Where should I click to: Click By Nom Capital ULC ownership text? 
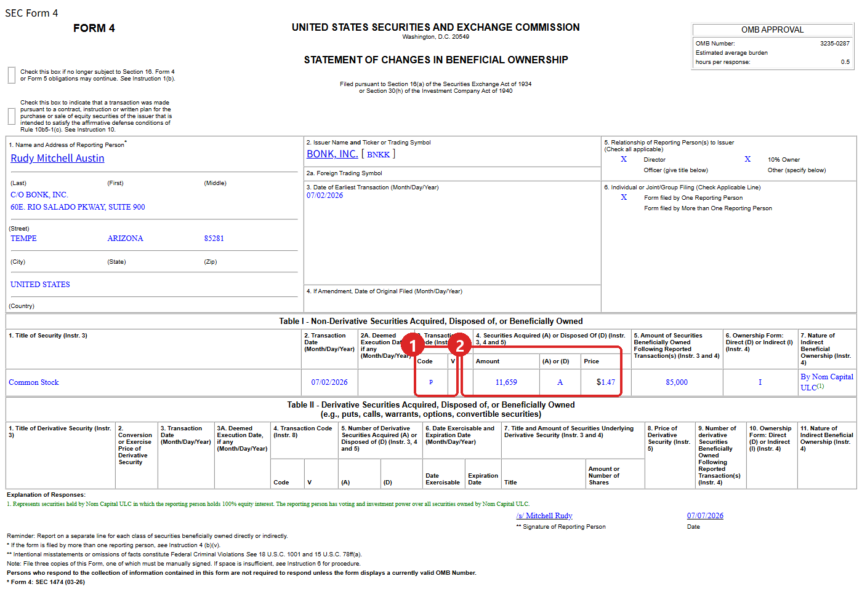(827, 382)
